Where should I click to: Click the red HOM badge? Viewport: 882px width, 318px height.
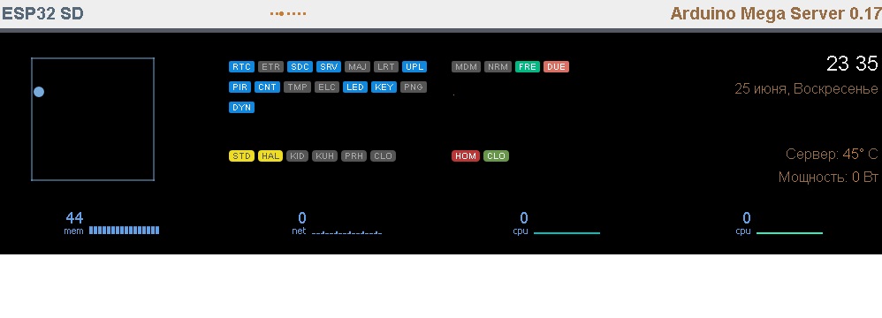pyautogui.click(x=466, y=156)
